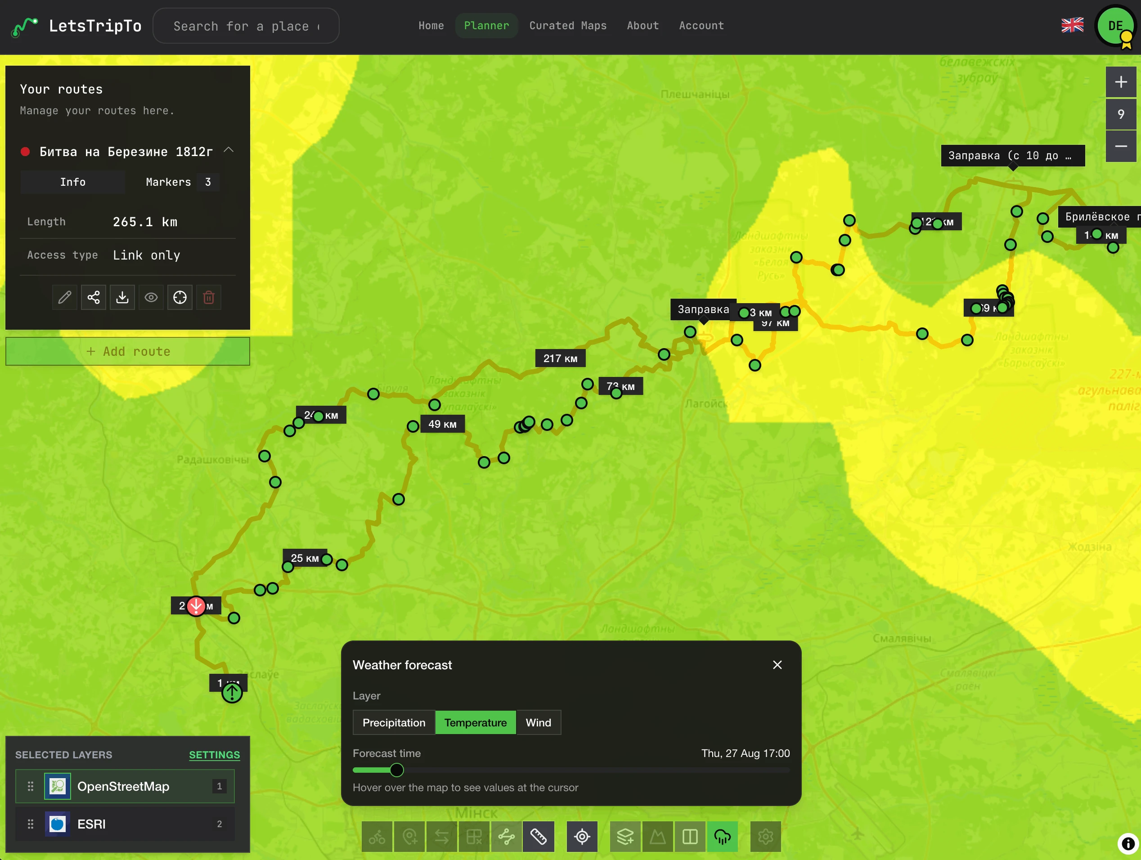Viewport: 1141px width, 860px height.
Task: Toggle route visibility with the eye icon
Action: [x=151, y=297]
